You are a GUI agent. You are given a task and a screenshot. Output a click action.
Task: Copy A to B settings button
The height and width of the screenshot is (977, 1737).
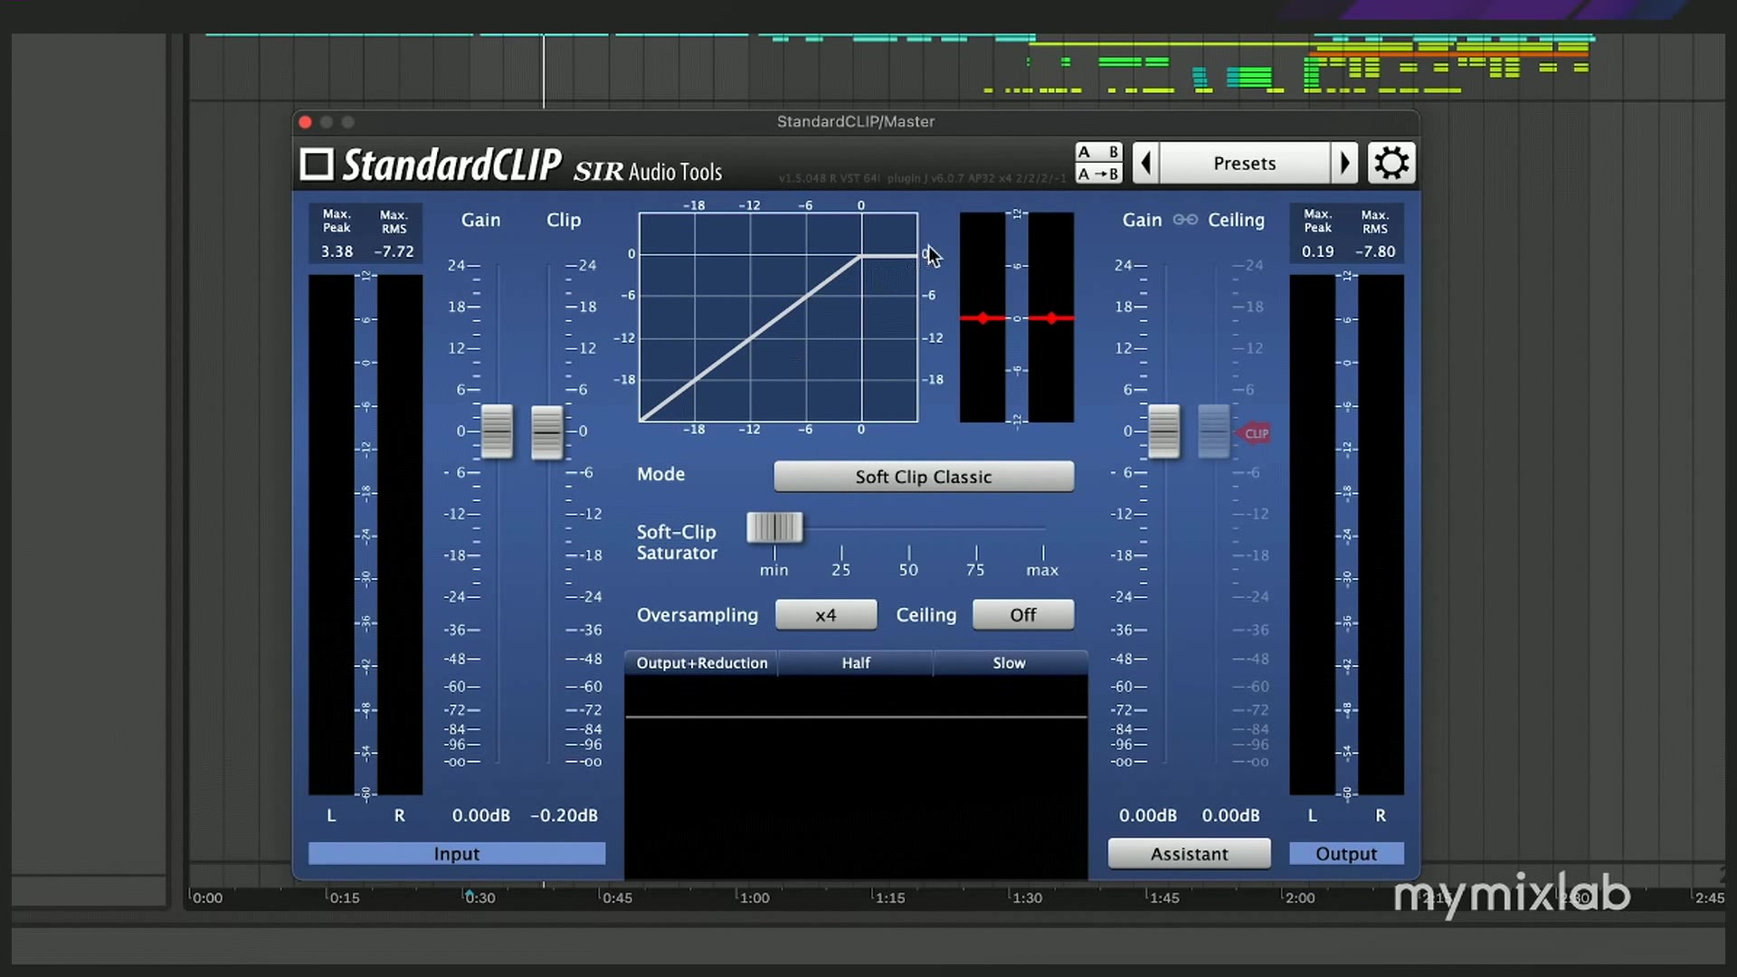[x=1098, y=174]
